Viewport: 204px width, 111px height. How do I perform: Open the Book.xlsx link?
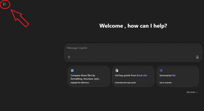click(142, 75)
